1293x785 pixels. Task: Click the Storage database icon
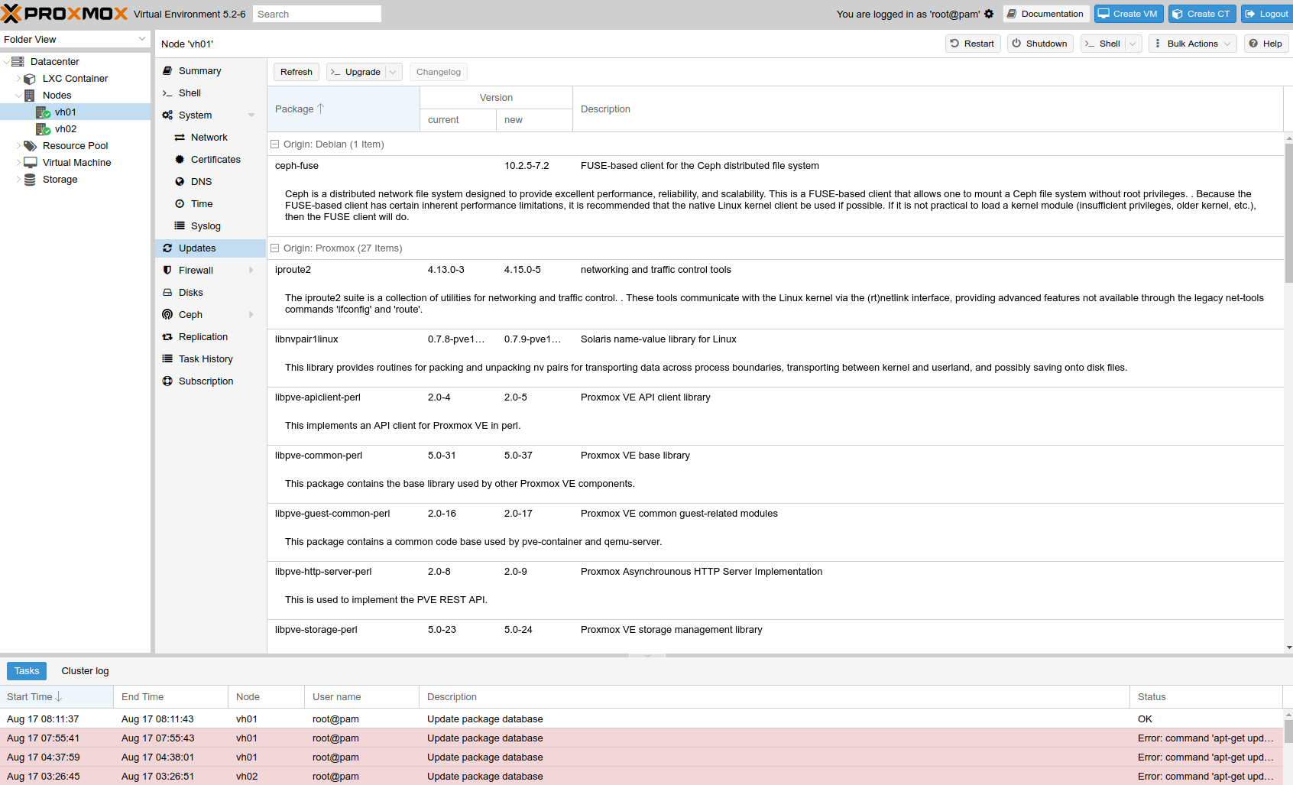(x=30, y=179)
